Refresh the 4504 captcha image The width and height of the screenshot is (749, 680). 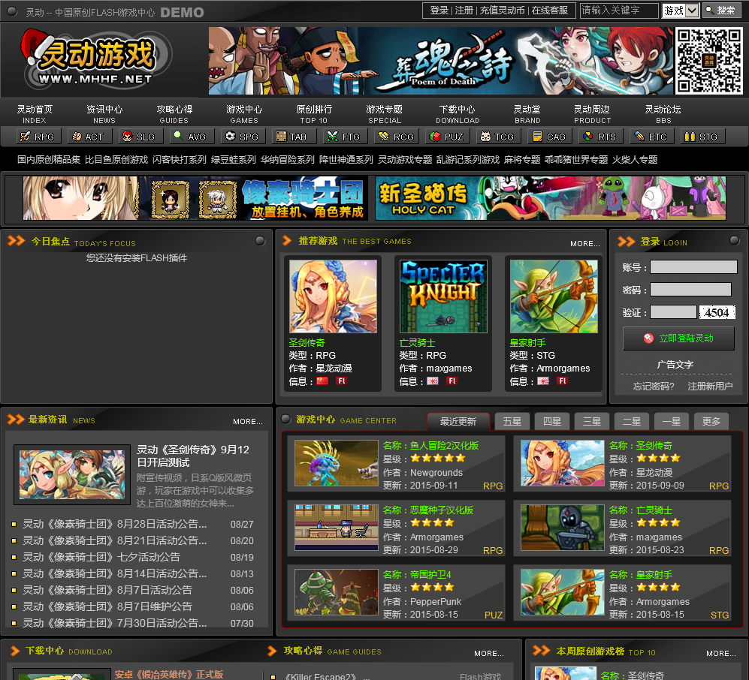[717, 312]
